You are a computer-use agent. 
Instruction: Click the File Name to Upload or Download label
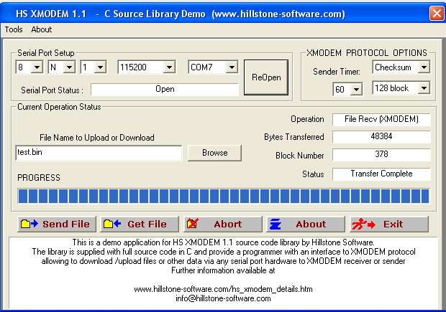click(97, 138)
